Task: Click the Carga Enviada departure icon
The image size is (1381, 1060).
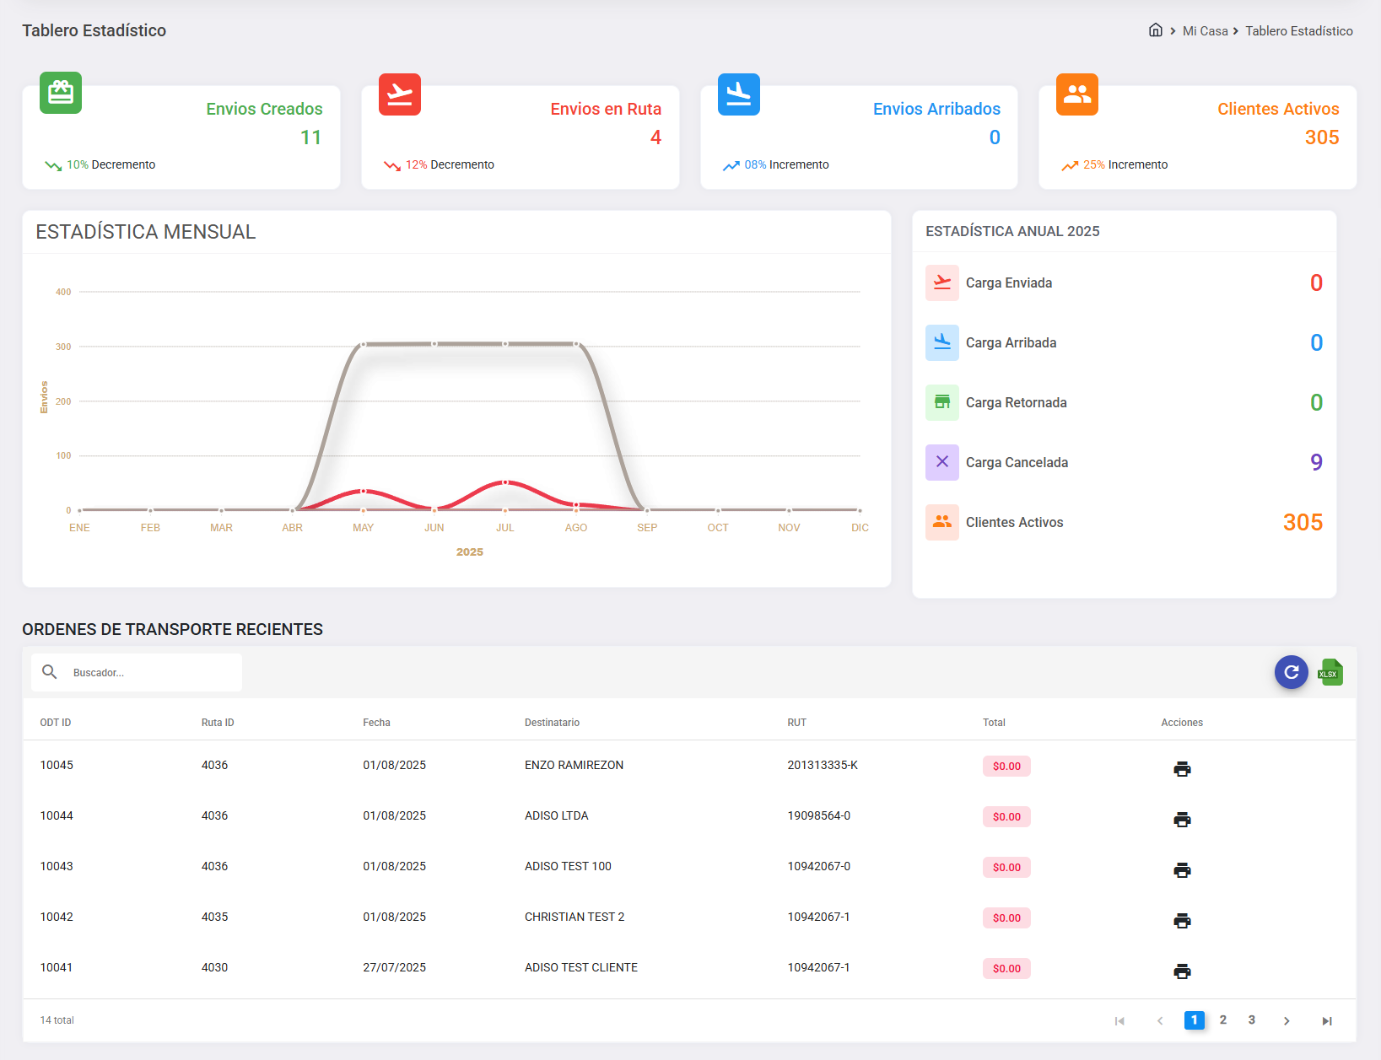Action: point(941,282)
